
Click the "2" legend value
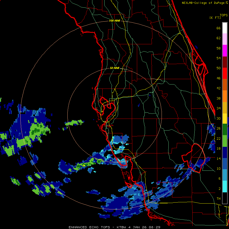pyautogui.click(x=220, y=189)
